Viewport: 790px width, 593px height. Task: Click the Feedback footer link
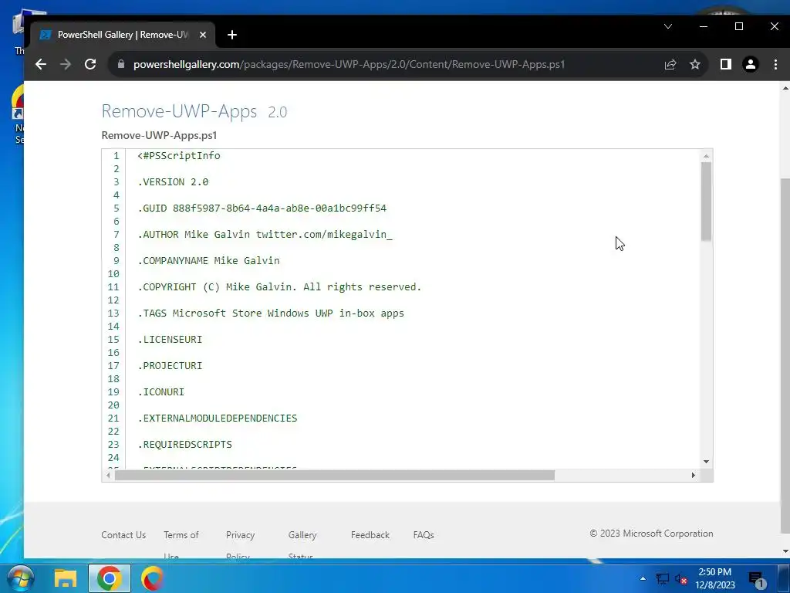[370, 535]
